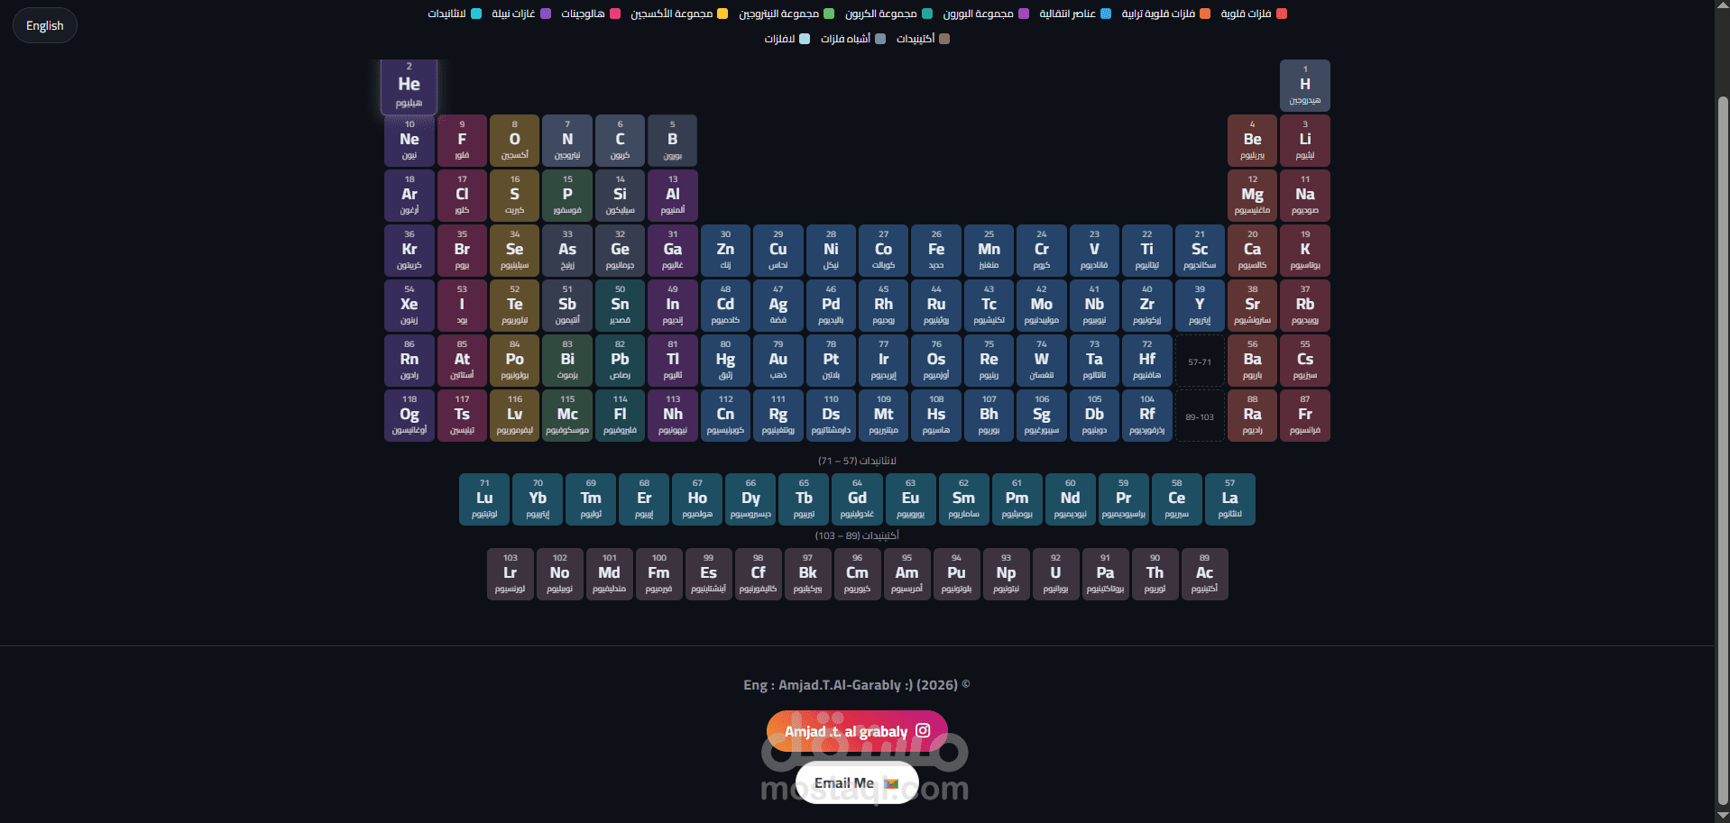Click the scrollbar down arrow
Screen dimensions: 1730x823
(1722, 816)
